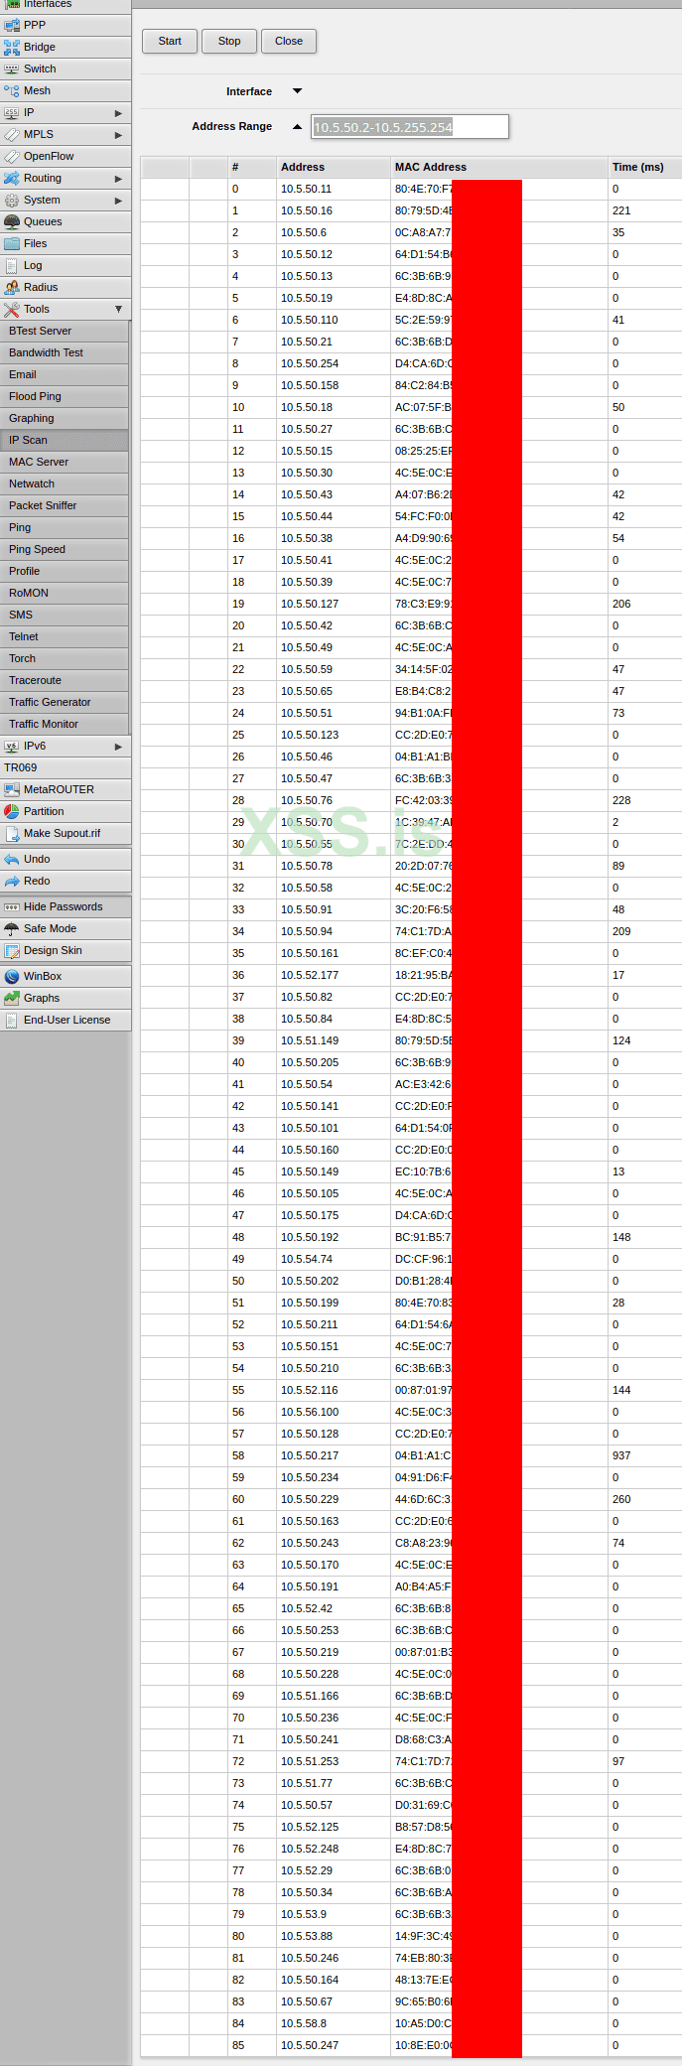The height and width of the screenshot is (2066, 682).
Task: Open OpenFlow via its icon
Action: [x=12, y=156]
